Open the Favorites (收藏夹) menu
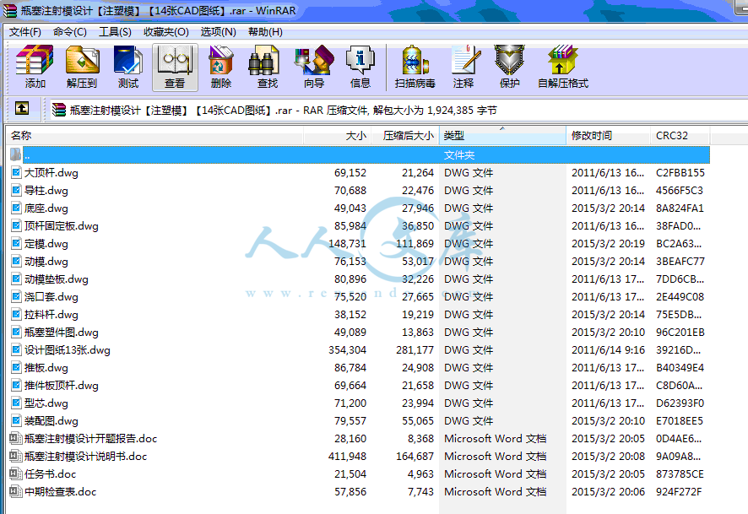748x514 pixels. (x=166, y=32)
